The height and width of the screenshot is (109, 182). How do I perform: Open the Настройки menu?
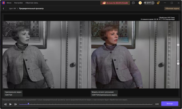pos(18,3)
